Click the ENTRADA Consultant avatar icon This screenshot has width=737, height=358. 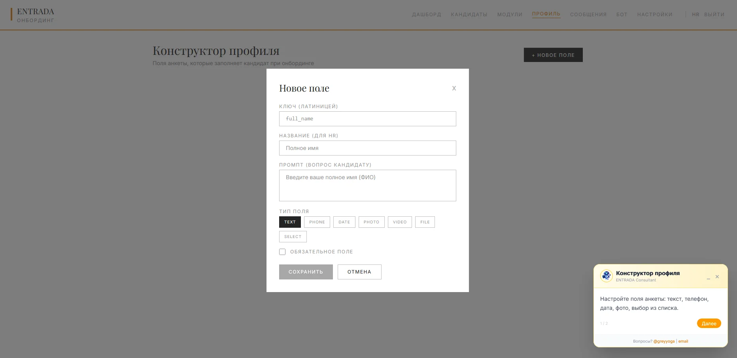click(607, 276)
